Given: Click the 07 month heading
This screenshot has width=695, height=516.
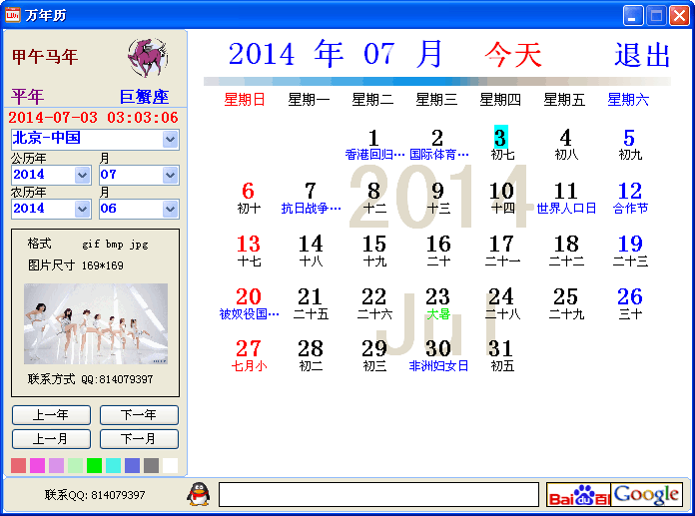Looking at the screenshot, I should pyautogui.click(x=378, y=54).
